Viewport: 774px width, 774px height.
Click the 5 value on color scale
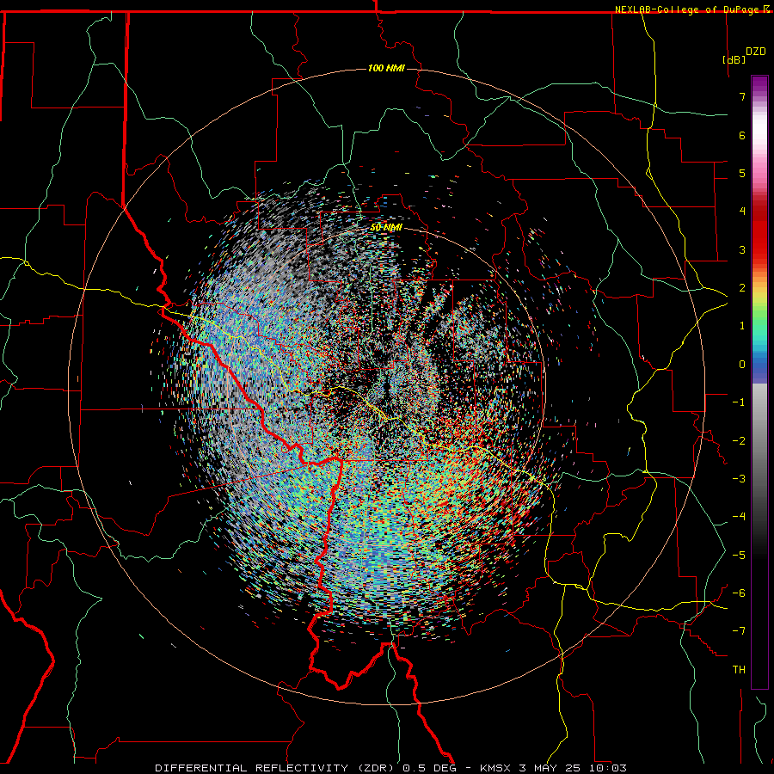742,173
